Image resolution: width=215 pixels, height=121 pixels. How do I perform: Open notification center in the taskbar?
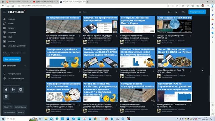(211, 119)
